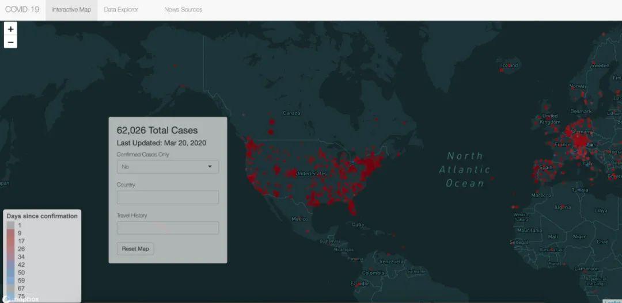Click legend color for day 42
The image size is (622, 303).
(10, 264)
